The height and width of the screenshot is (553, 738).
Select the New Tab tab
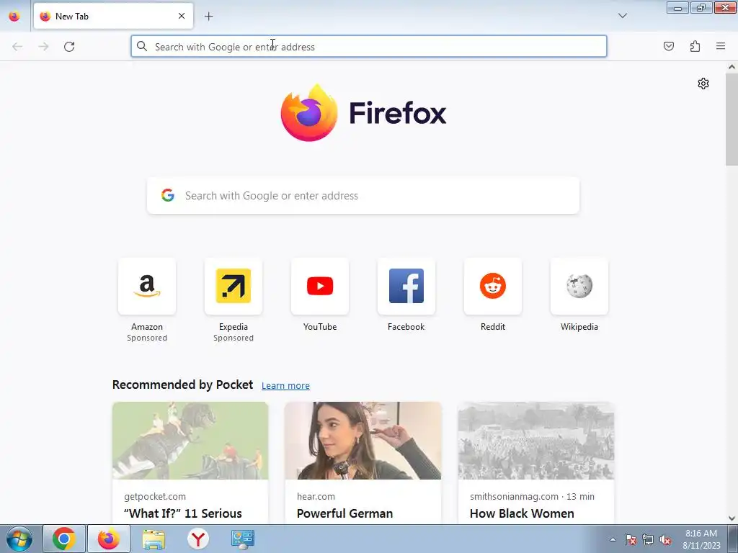(x=113, y=16)
